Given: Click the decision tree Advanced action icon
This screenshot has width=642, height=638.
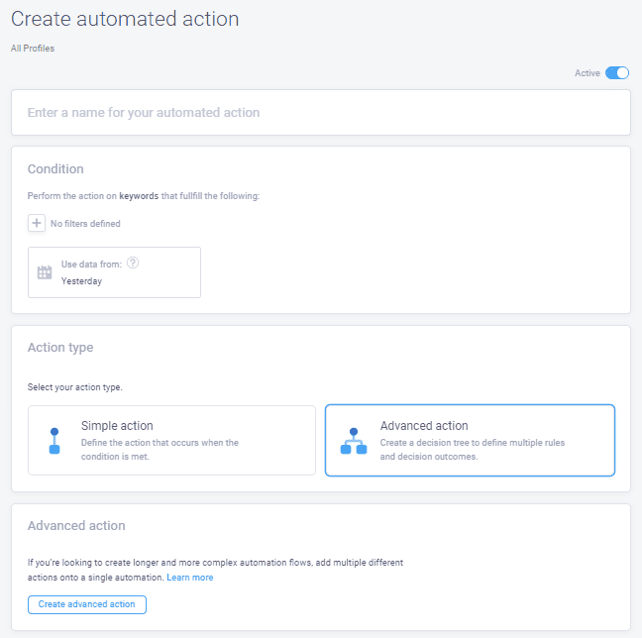Looking at the screenshot, I should pyautogui.click(x=354, y=441).
